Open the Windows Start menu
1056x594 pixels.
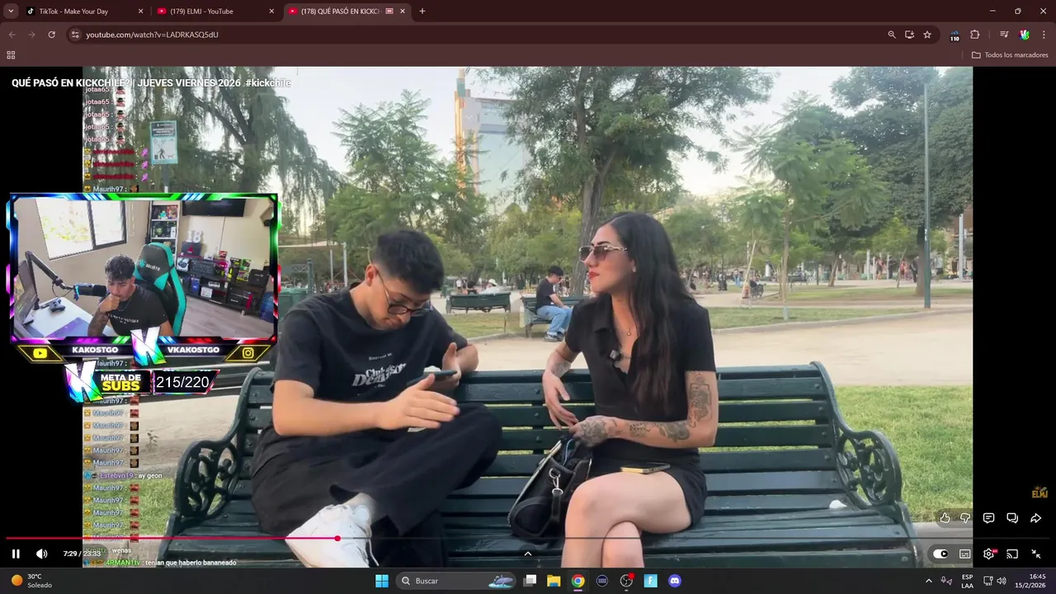[382, 581]
